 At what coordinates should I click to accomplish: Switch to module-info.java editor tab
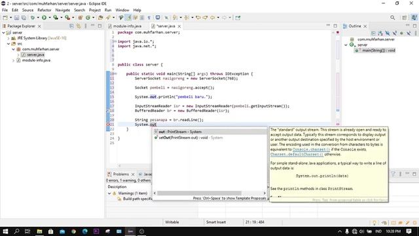pyautogui.click(x=127, y=26)
